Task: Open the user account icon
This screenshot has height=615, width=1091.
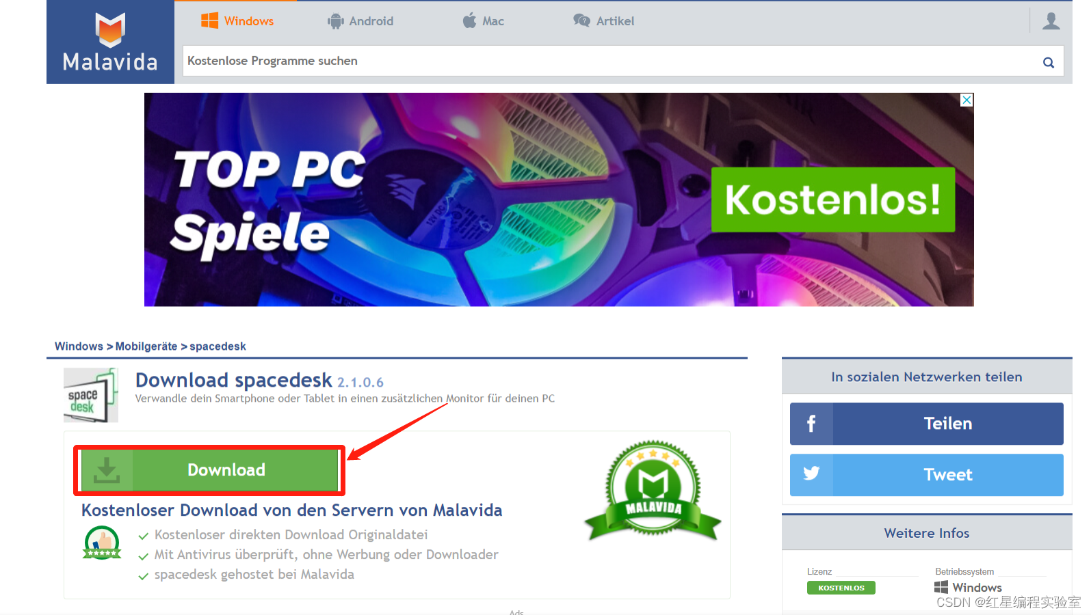Action: click(1051, 21)
